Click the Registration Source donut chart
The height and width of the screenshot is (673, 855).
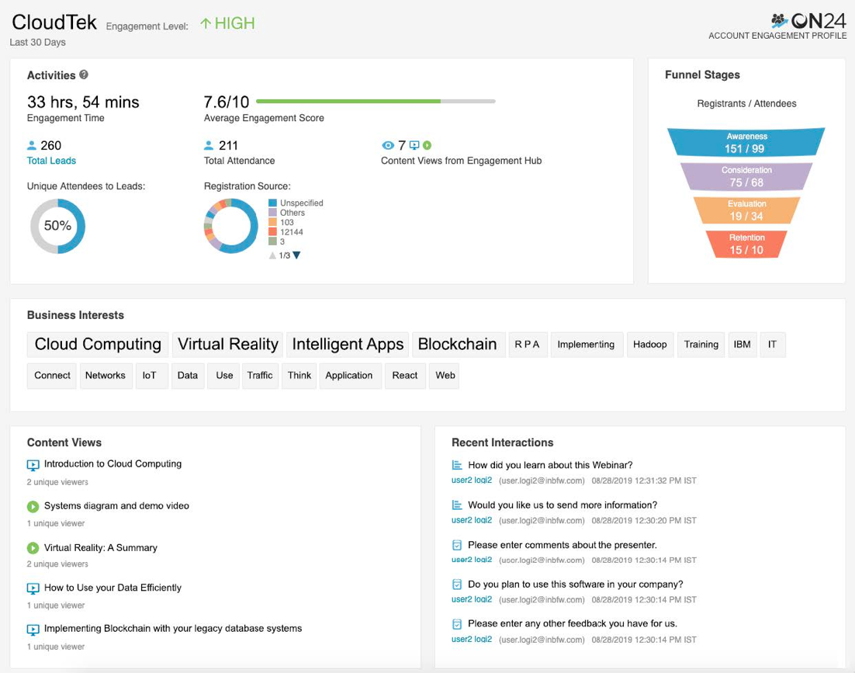[x=230, y=225]
